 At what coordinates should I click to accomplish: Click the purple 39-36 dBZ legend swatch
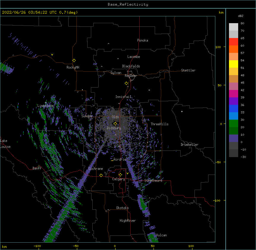point(233,101)
